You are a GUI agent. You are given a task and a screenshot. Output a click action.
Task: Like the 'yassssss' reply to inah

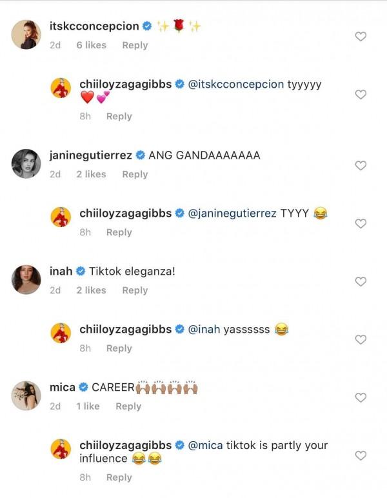[x=361, y=340]
